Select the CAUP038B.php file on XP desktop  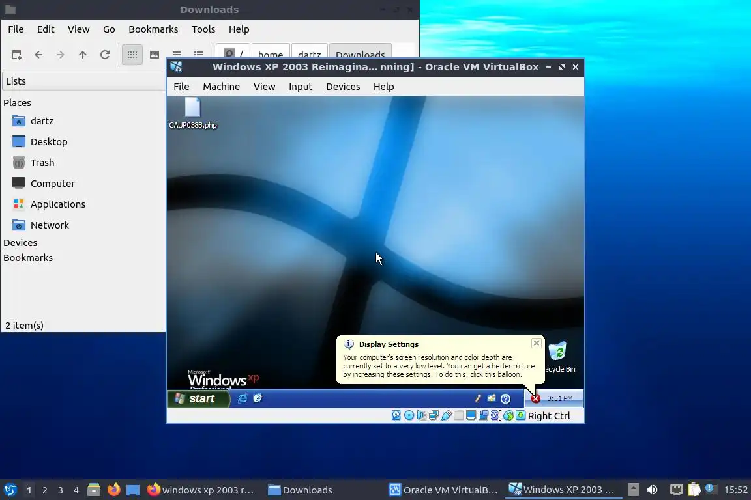192,113
